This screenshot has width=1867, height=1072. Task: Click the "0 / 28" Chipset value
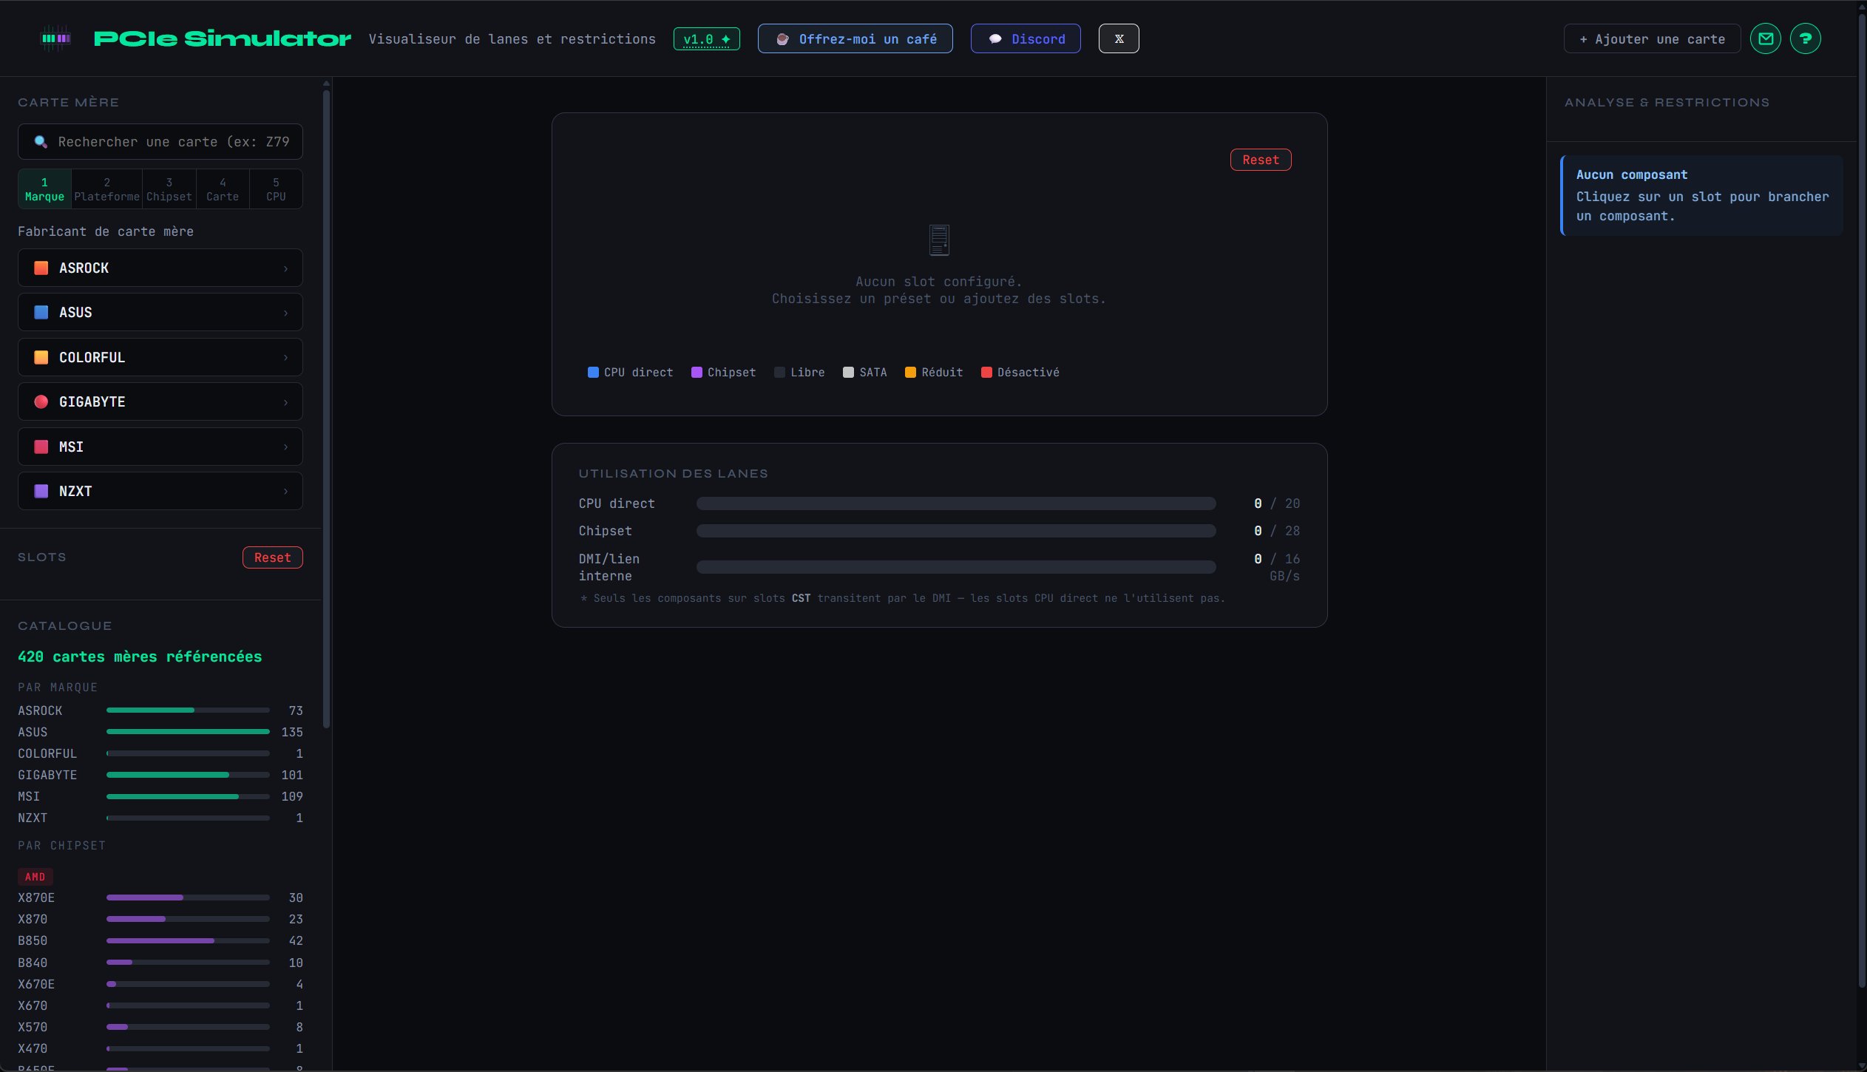(x=1277, y=531)
